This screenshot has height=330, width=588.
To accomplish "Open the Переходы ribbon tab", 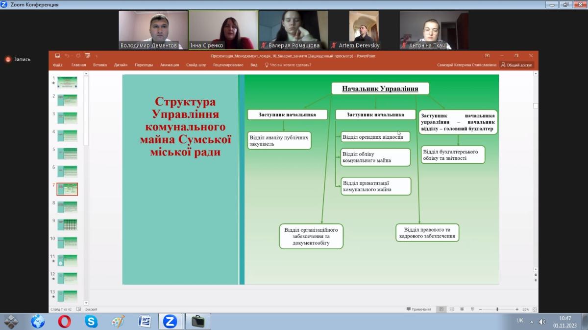I will (144, 65).
